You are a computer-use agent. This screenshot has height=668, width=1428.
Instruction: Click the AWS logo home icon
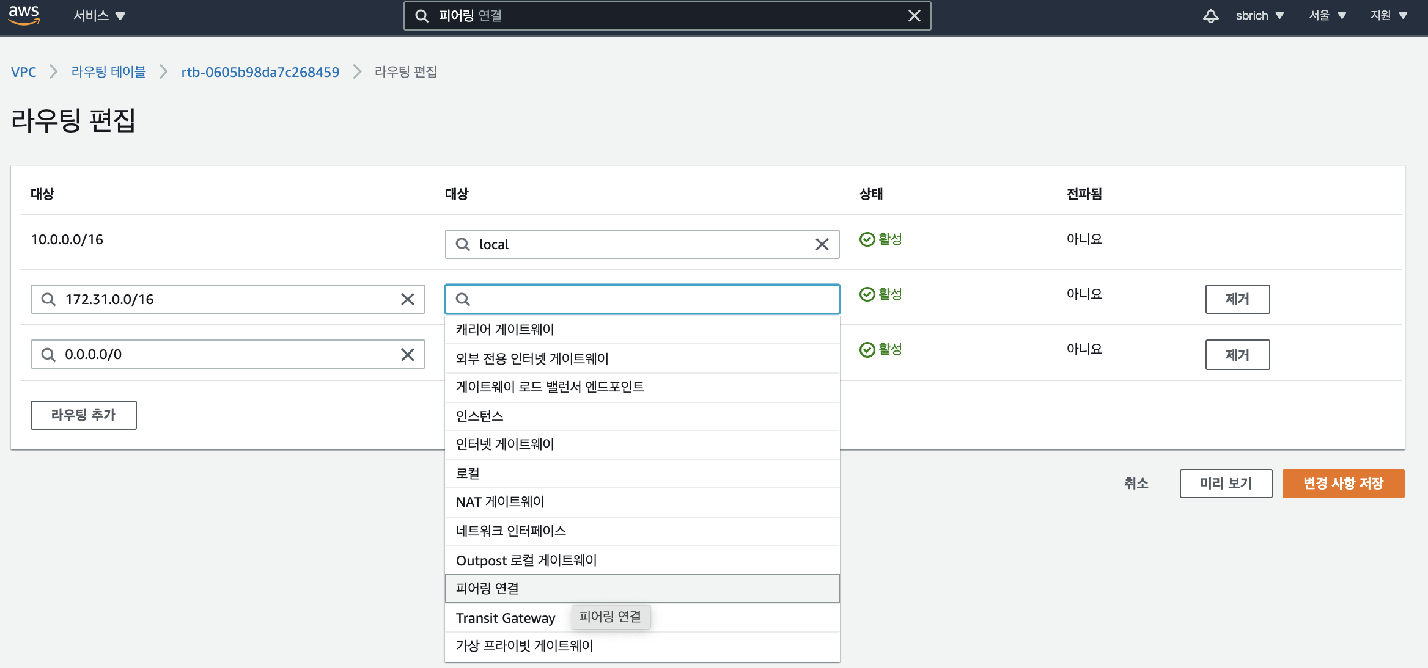click(x=24, y=15)
